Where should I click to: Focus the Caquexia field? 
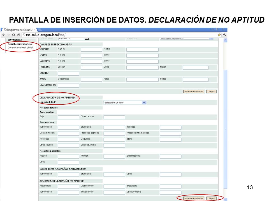(114, 140)
